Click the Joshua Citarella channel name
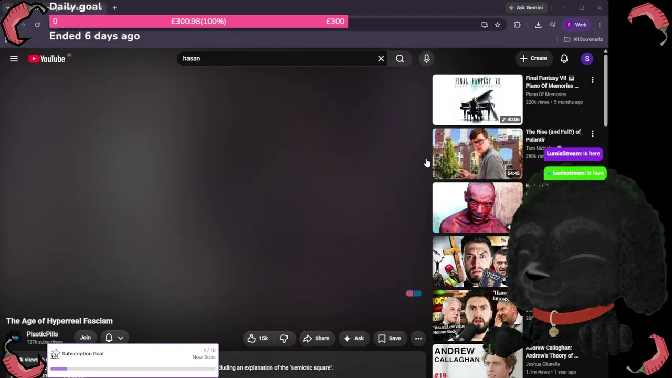 [544, 364]
